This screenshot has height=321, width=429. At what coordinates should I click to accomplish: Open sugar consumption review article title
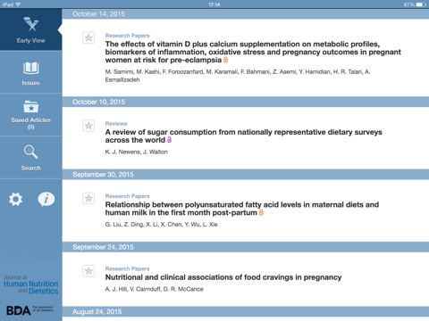pyautogui.click(x=243, y=136)
